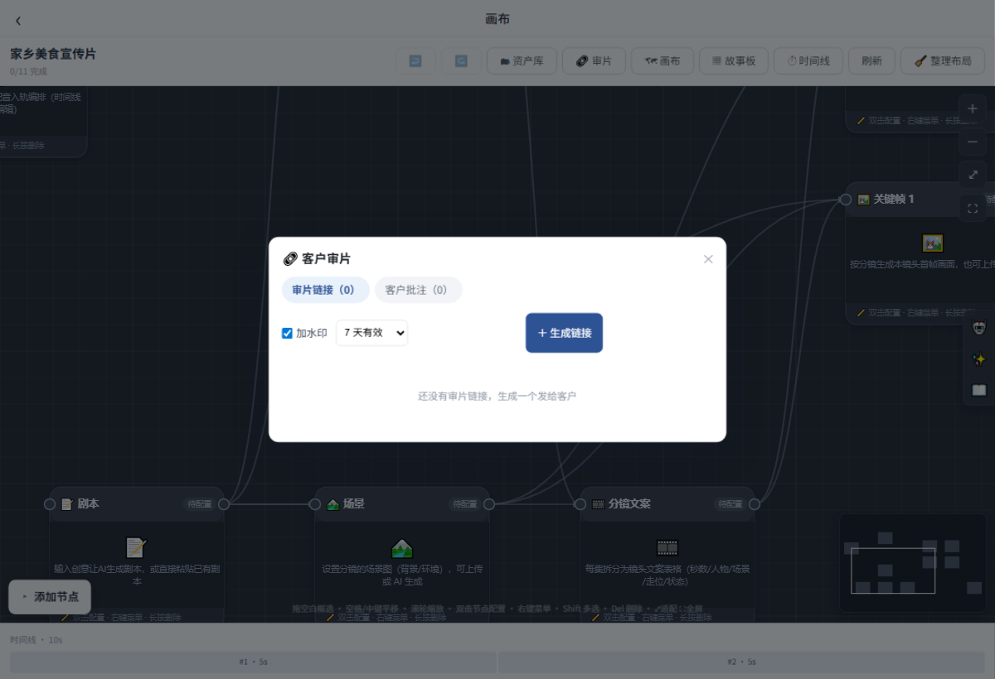This screenshot has width=995, height=679.
Task: Select the 分镜文案 node title
Action: pyautogui.click(x=629, y=503)
